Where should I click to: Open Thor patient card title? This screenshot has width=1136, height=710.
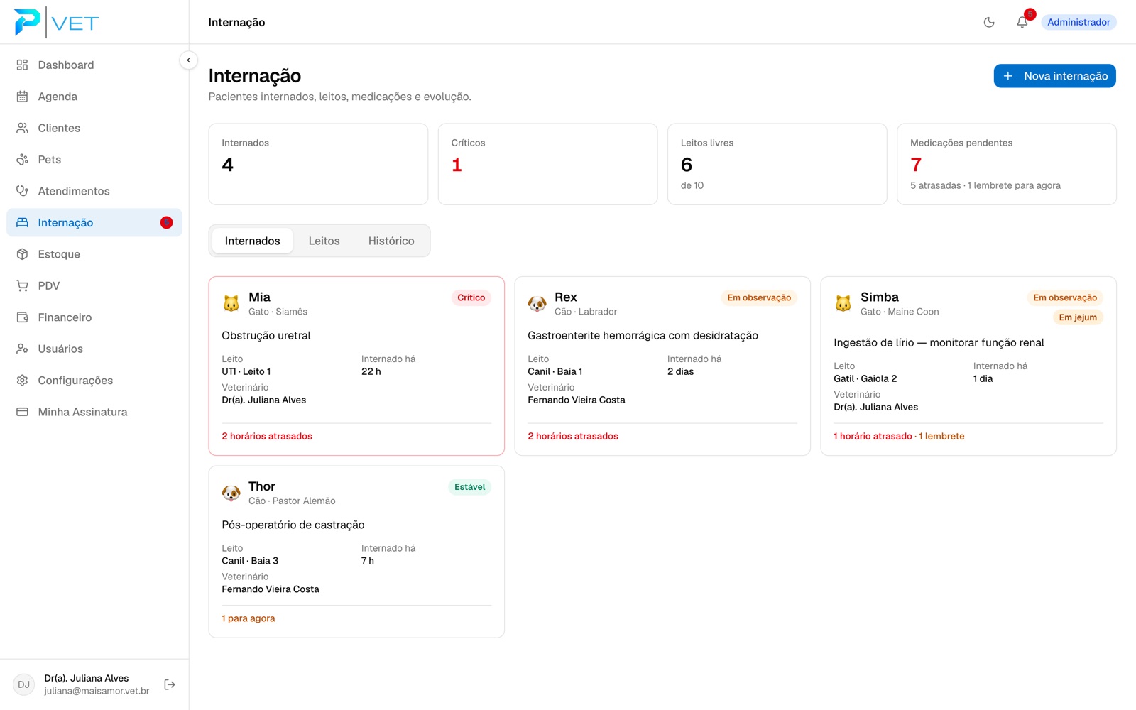pos(262,486)
